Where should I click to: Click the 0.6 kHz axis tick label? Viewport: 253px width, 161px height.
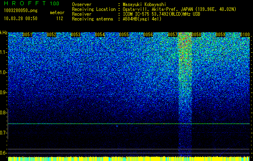tap(3, 153)
